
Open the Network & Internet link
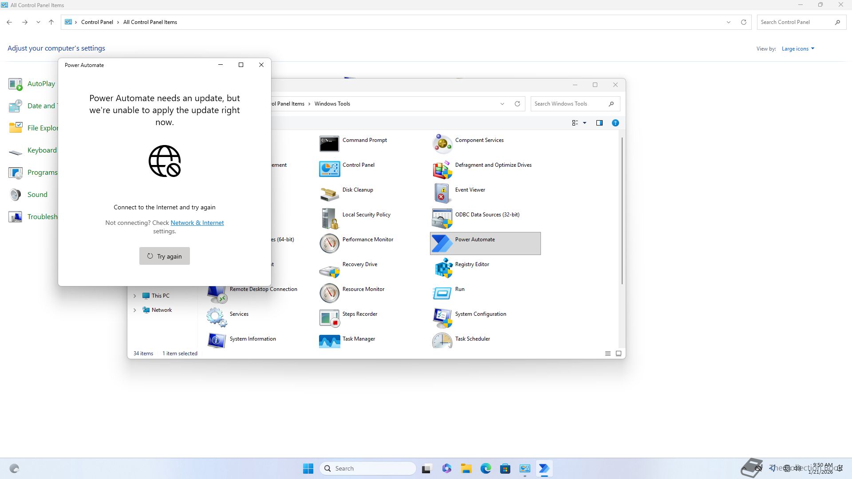(197, 223)
